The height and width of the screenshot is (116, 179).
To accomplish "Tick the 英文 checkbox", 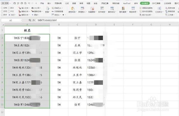I will 9,8.
